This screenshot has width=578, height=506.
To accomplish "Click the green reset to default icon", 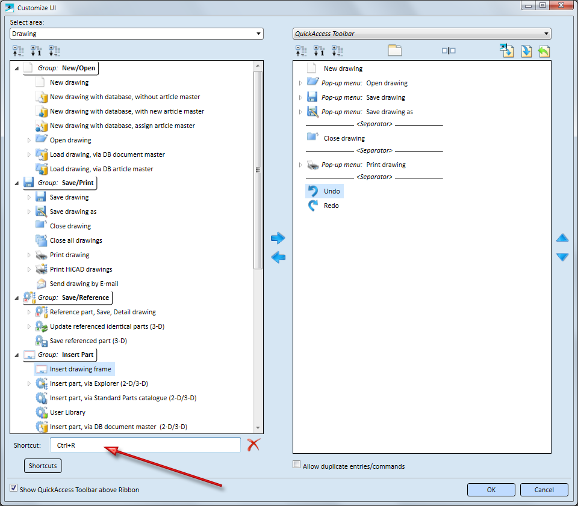I will pyautogui.click(x=544, y=51).
